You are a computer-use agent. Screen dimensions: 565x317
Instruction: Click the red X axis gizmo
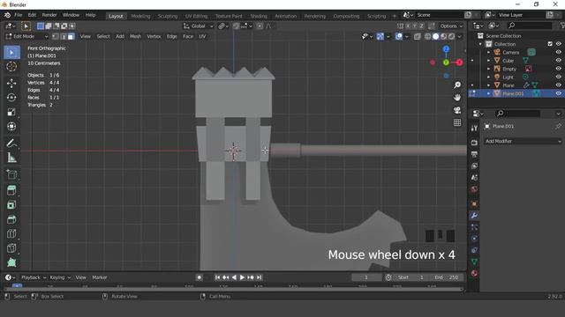click(459, 63)
